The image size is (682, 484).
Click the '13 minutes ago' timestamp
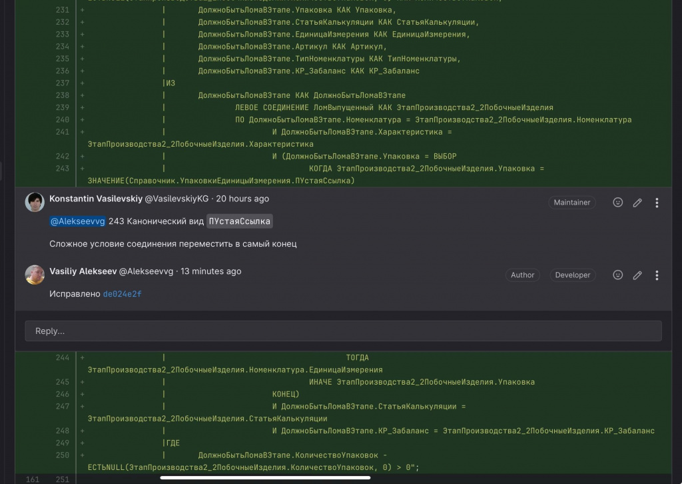(210, 271)
